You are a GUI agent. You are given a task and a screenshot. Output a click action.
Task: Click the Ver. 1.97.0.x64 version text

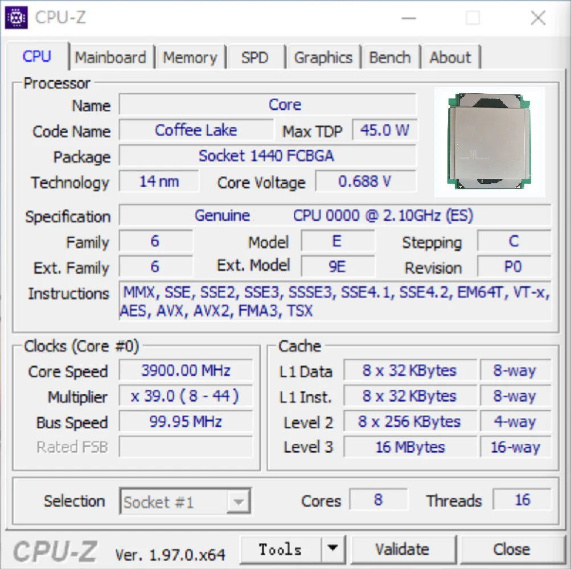pos(170,554)
